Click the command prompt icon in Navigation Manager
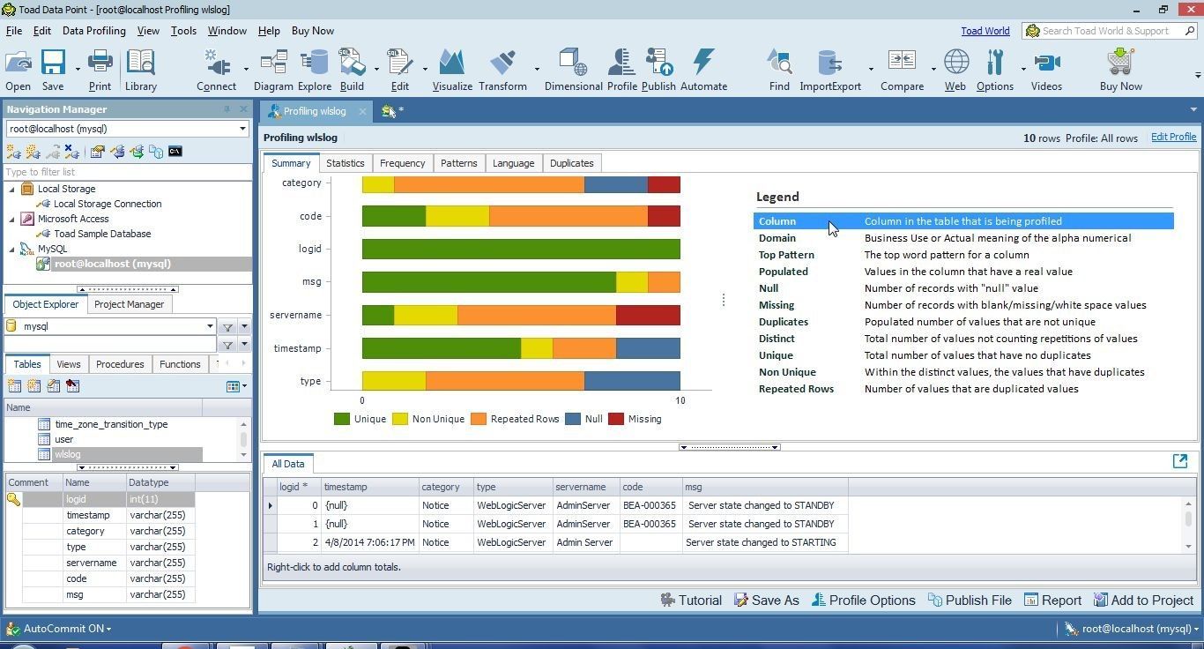 coord(175,152)
